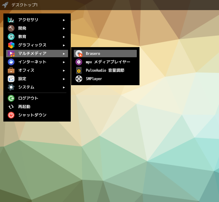
Task: Choose シャットダウン to power off
Action: (x=37, y=115)
